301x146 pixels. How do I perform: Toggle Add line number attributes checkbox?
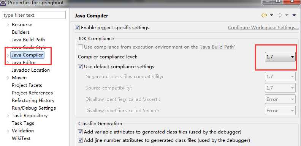(80, 140)
